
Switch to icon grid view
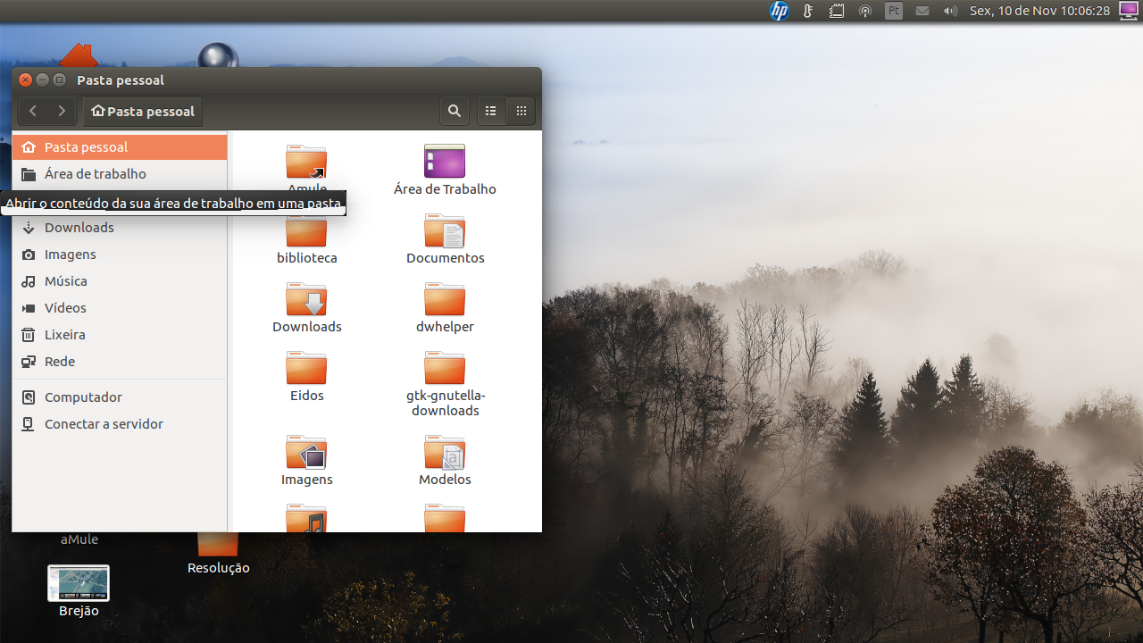point(521,111)
